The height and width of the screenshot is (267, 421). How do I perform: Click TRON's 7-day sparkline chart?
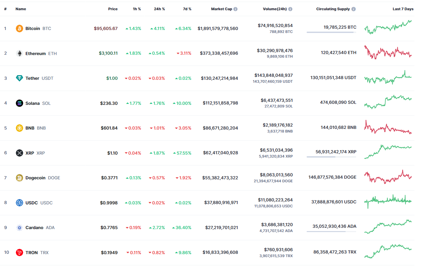(x=388, y=252)
